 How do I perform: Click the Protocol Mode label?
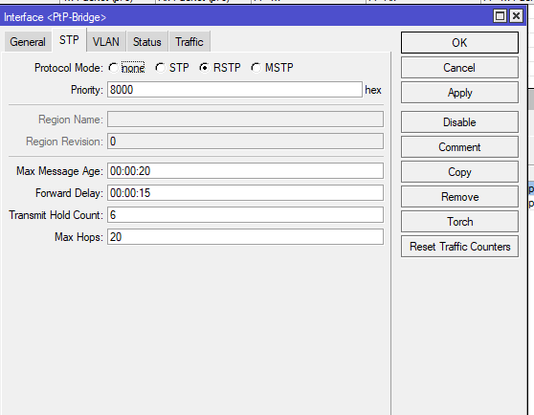(x=68, y=68)
